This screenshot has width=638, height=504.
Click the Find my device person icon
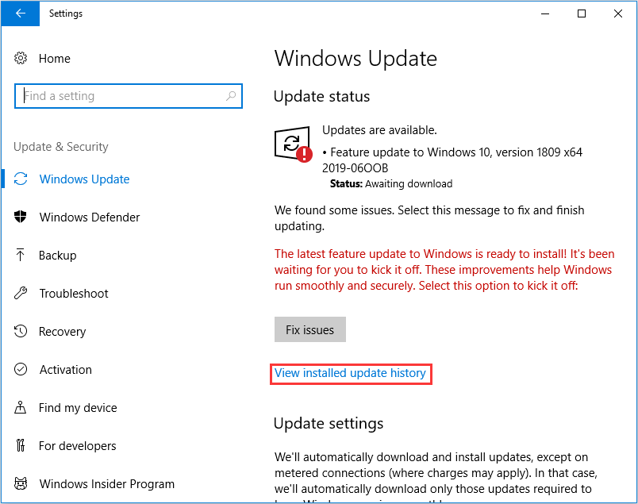pyautogui.click(x=21, y=407)
